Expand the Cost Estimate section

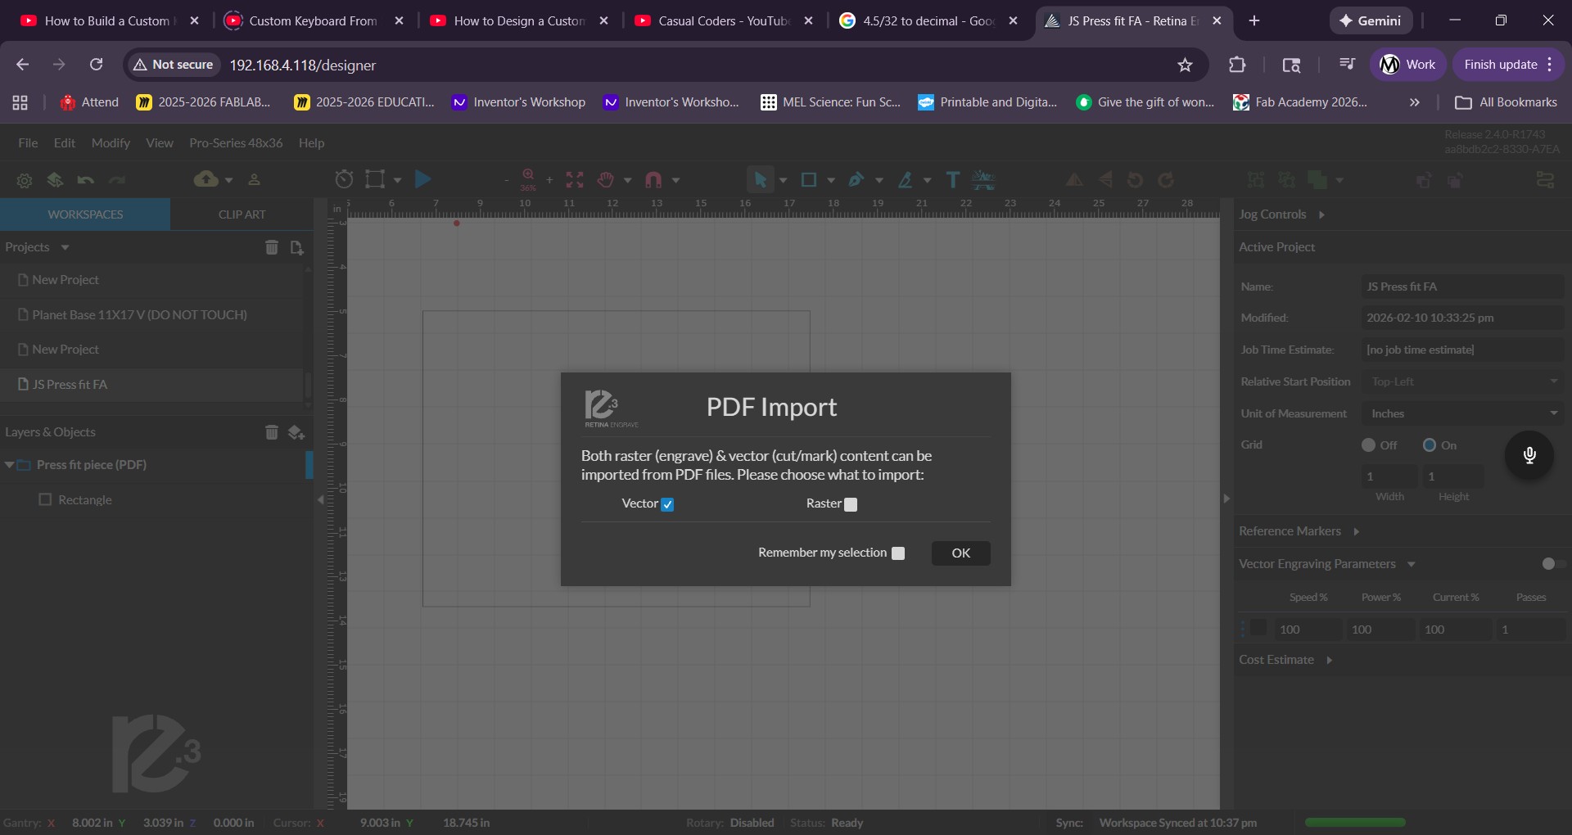click(1330, 660)
